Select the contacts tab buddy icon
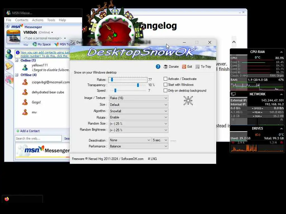Screen dimensions: 286x214 click(9, 54)
